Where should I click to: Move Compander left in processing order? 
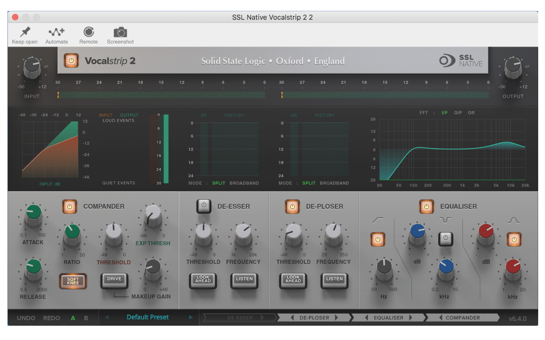(441, 318)
